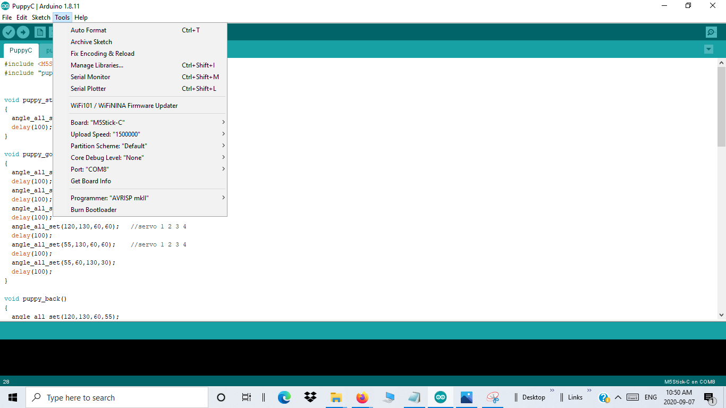Image resolution: width=726 pixels, height=408 pixels.
Task: Select Get Board Info entry
Action: (140, 181)
